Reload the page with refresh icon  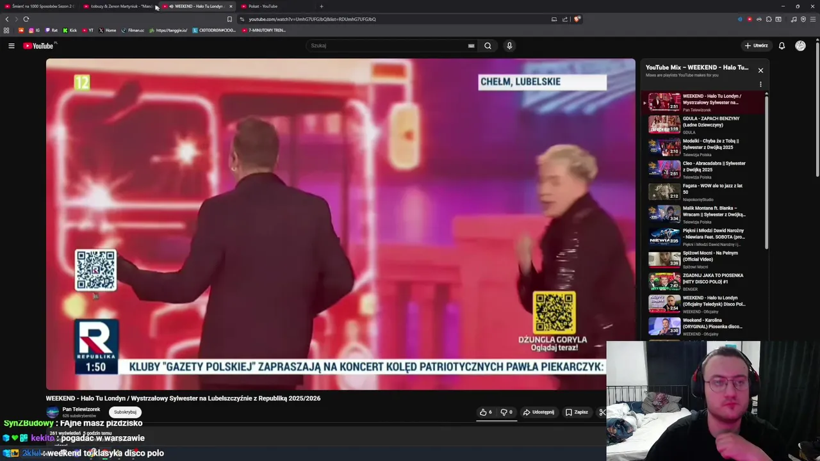click(x=26, y=19)
